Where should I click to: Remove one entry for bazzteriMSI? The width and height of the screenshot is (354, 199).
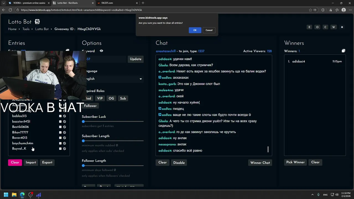pos(60,122)
